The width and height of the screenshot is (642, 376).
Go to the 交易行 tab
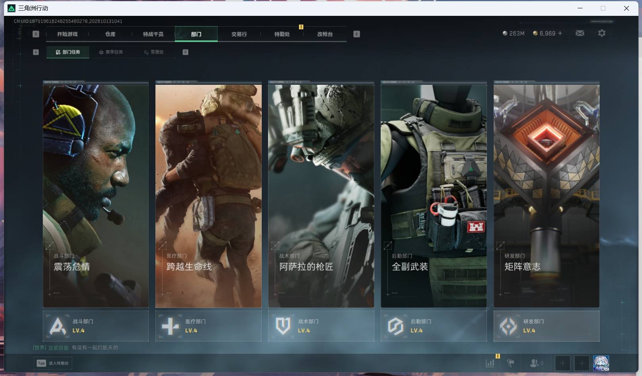(x=239, y=34)
